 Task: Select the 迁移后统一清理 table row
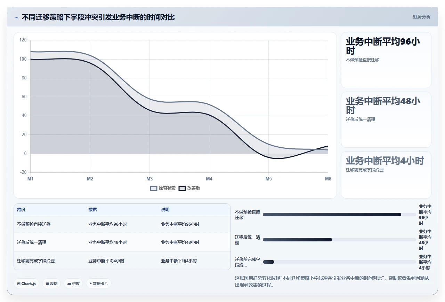click(122, 242)
